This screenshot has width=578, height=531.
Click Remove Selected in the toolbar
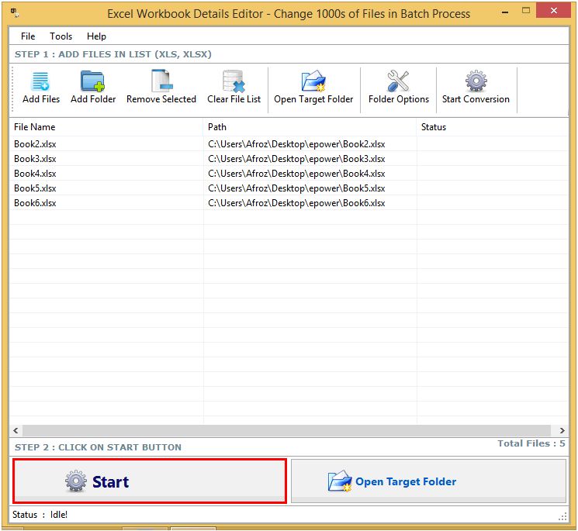pos(161,88)
